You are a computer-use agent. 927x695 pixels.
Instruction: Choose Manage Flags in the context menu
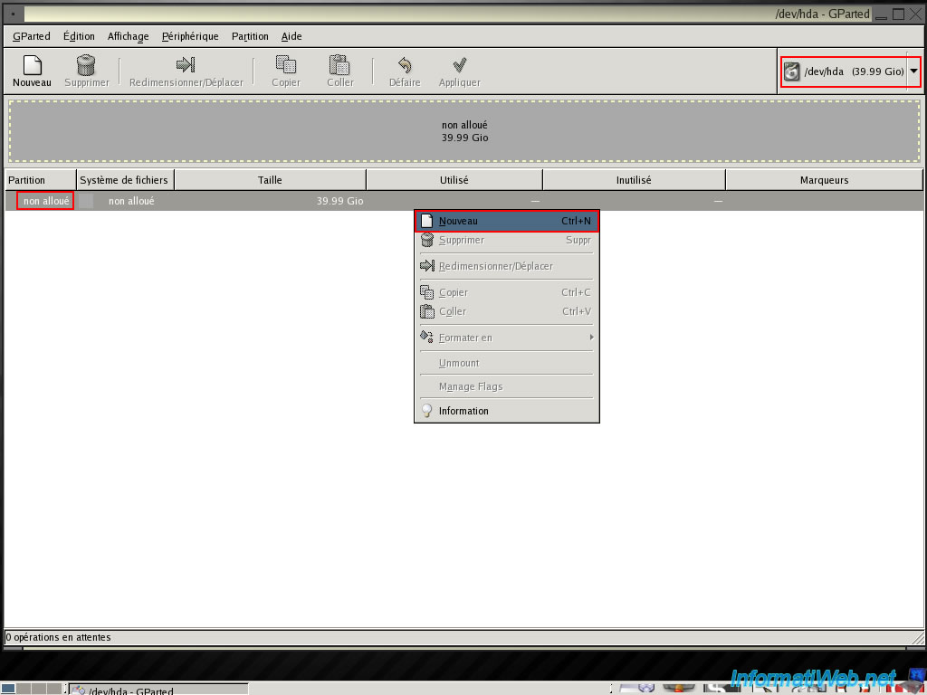click(x=507, y=386)
